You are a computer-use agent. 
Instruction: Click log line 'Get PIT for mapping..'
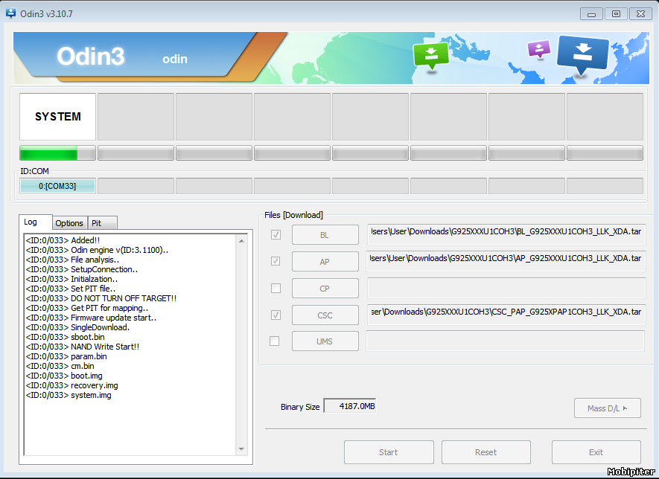point(87,308)
